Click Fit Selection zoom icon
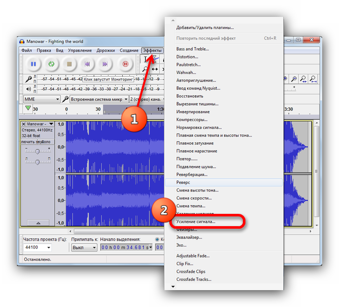This screenshot has height=307, width=339. [303, 79]
